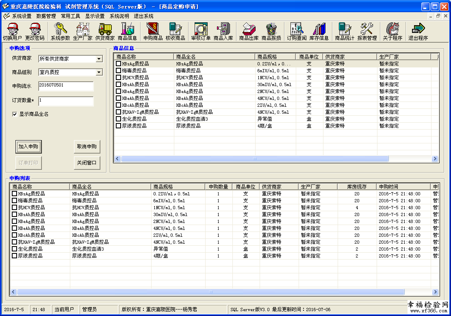Viewport: 451px width, 316px height.
Task: Click 库房现存 column header in 申购列表
Action: point(357,186)
